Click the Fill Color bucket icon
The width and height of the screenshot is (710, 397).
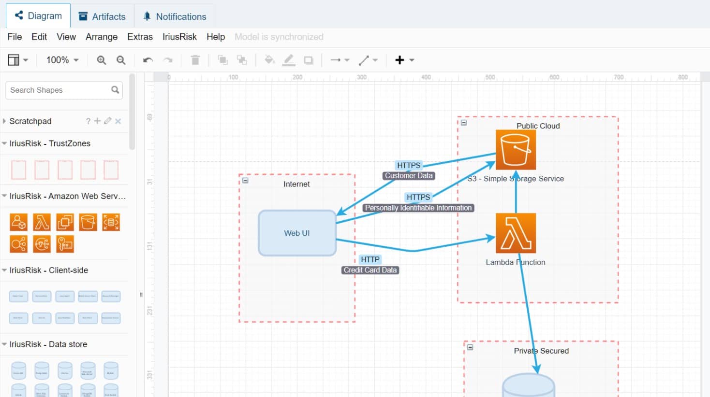pos(269,60)
